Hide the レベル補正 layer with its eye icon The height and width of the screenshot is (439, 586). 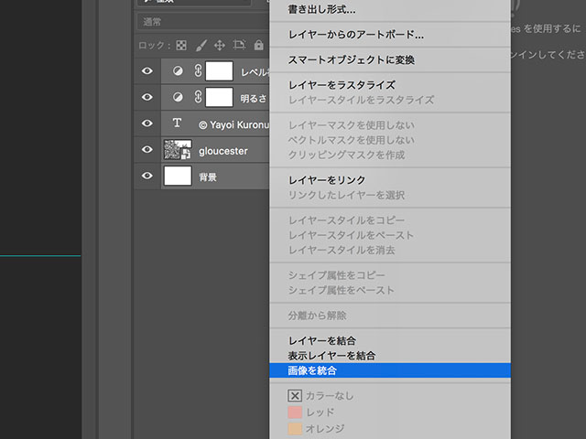click(147, 71)
